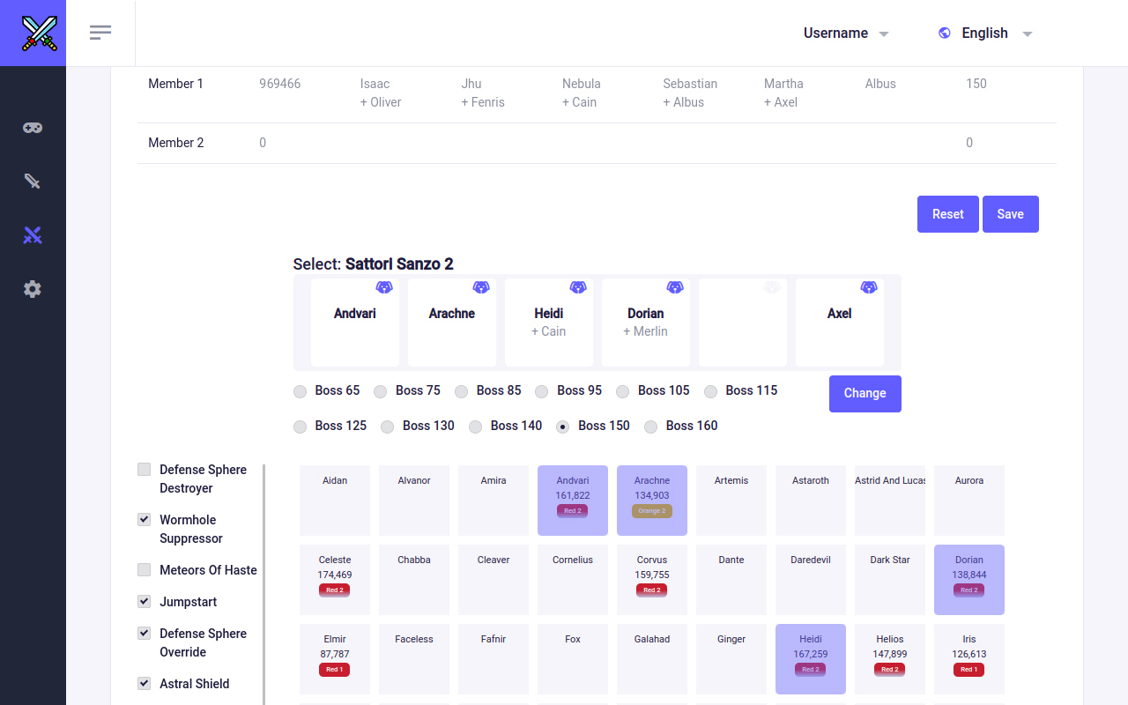Pick the Iris hero card
This screenshot has width=1128, height=705.
coord(969,659)
